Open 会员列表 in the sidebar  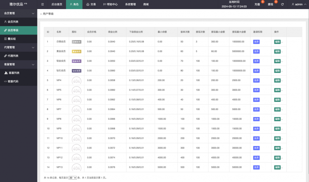[13, 22]
